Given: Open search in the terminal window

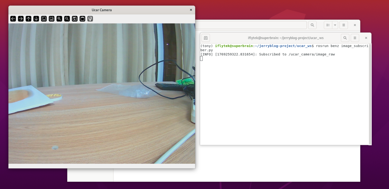Looking at the screenshot, I should point(345,38).
